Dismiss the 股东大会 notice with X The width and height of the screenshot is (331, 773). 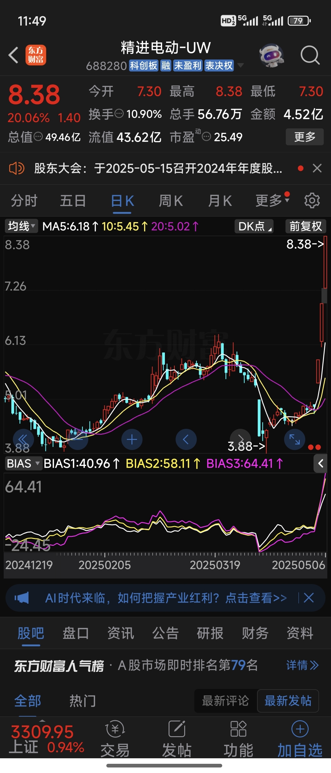pos(317,168)
